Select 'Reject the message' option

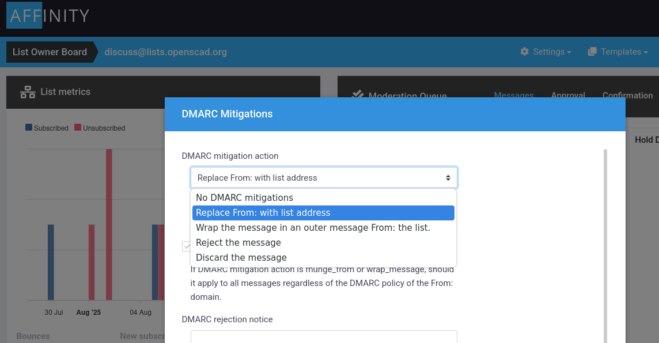tap(238, 243)
